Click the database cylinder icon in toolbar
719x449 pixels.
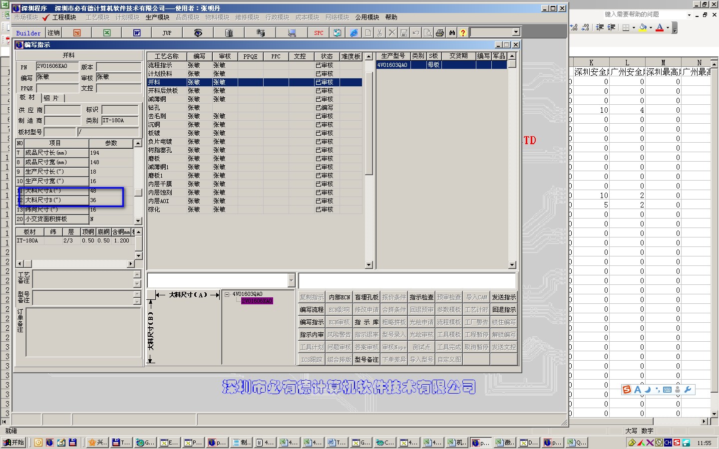pos(229,33)
